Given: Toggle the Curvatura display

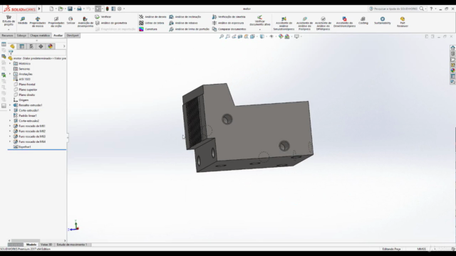Looking at the screenshot, I should click(x=148, y=29).
